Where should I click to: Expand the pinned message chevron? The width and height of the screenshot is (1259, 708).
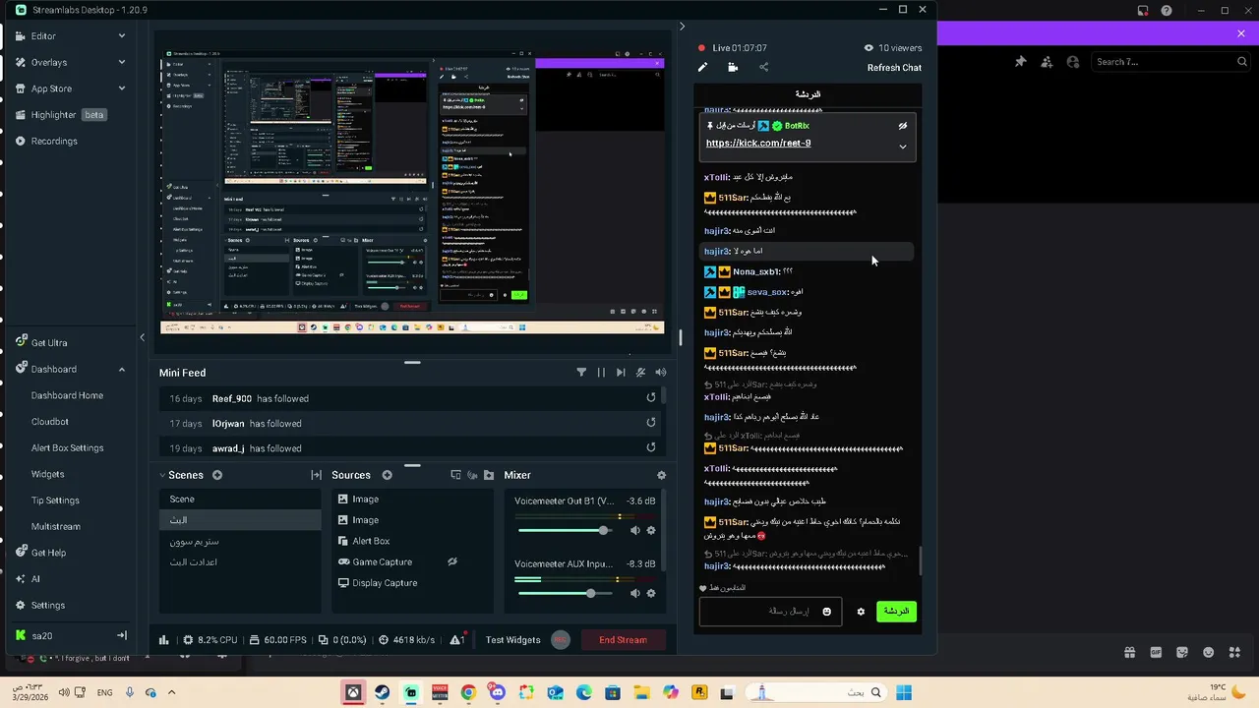pos(902,147)
